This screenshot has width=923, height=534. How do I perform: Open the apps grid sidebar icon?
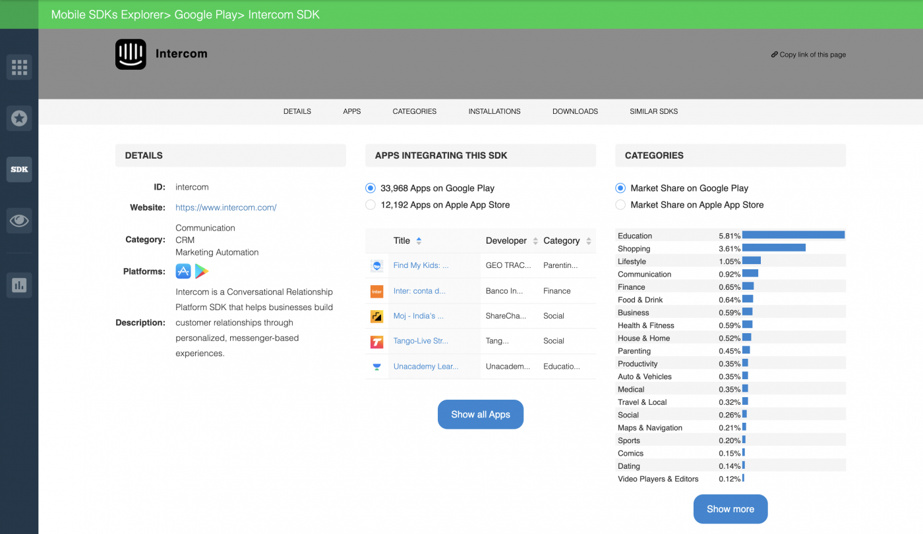coord(19,67)
